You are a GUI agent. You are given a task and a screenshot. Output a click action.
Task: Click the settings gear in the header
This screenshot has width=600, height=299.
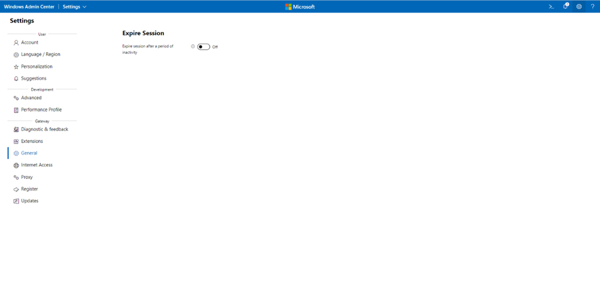[579, 7]
